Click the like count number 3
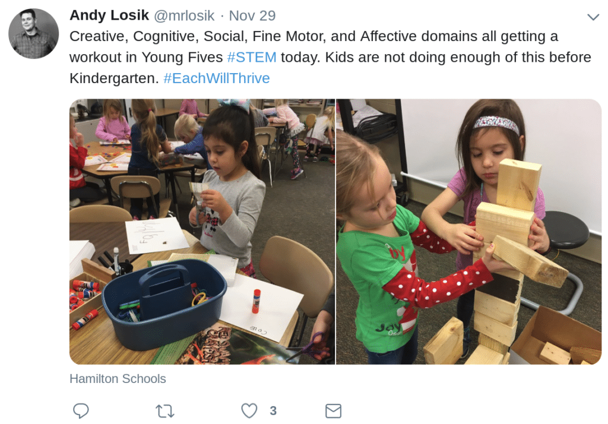Viewport: 608px width, 424px height. tap(273, 410)
